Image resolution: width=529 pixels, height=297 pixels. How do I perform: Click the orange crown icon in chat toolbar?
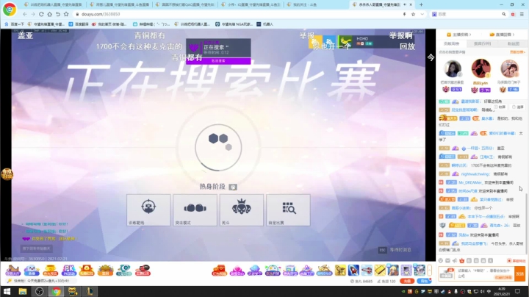point(462,260)
